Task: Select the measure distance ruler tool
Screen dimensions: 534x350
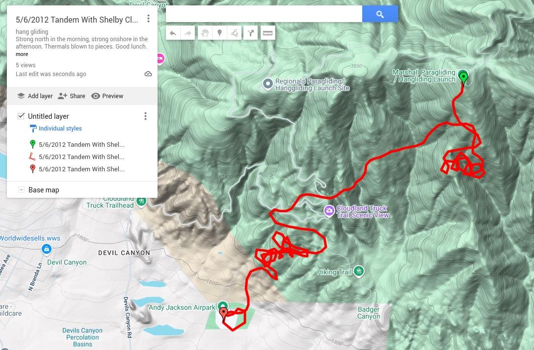Action: tap(267, 33)
